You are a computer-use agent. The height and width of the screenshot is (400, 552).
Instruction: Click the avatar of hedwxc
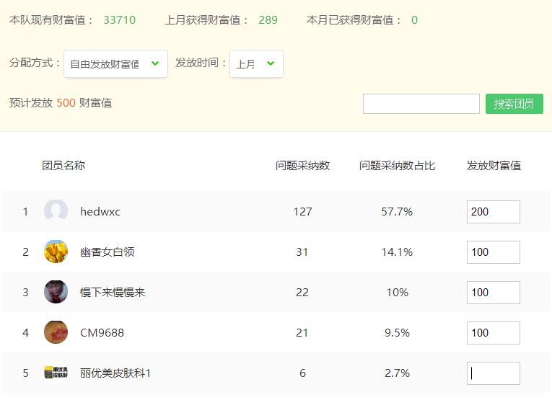(56, 211)
